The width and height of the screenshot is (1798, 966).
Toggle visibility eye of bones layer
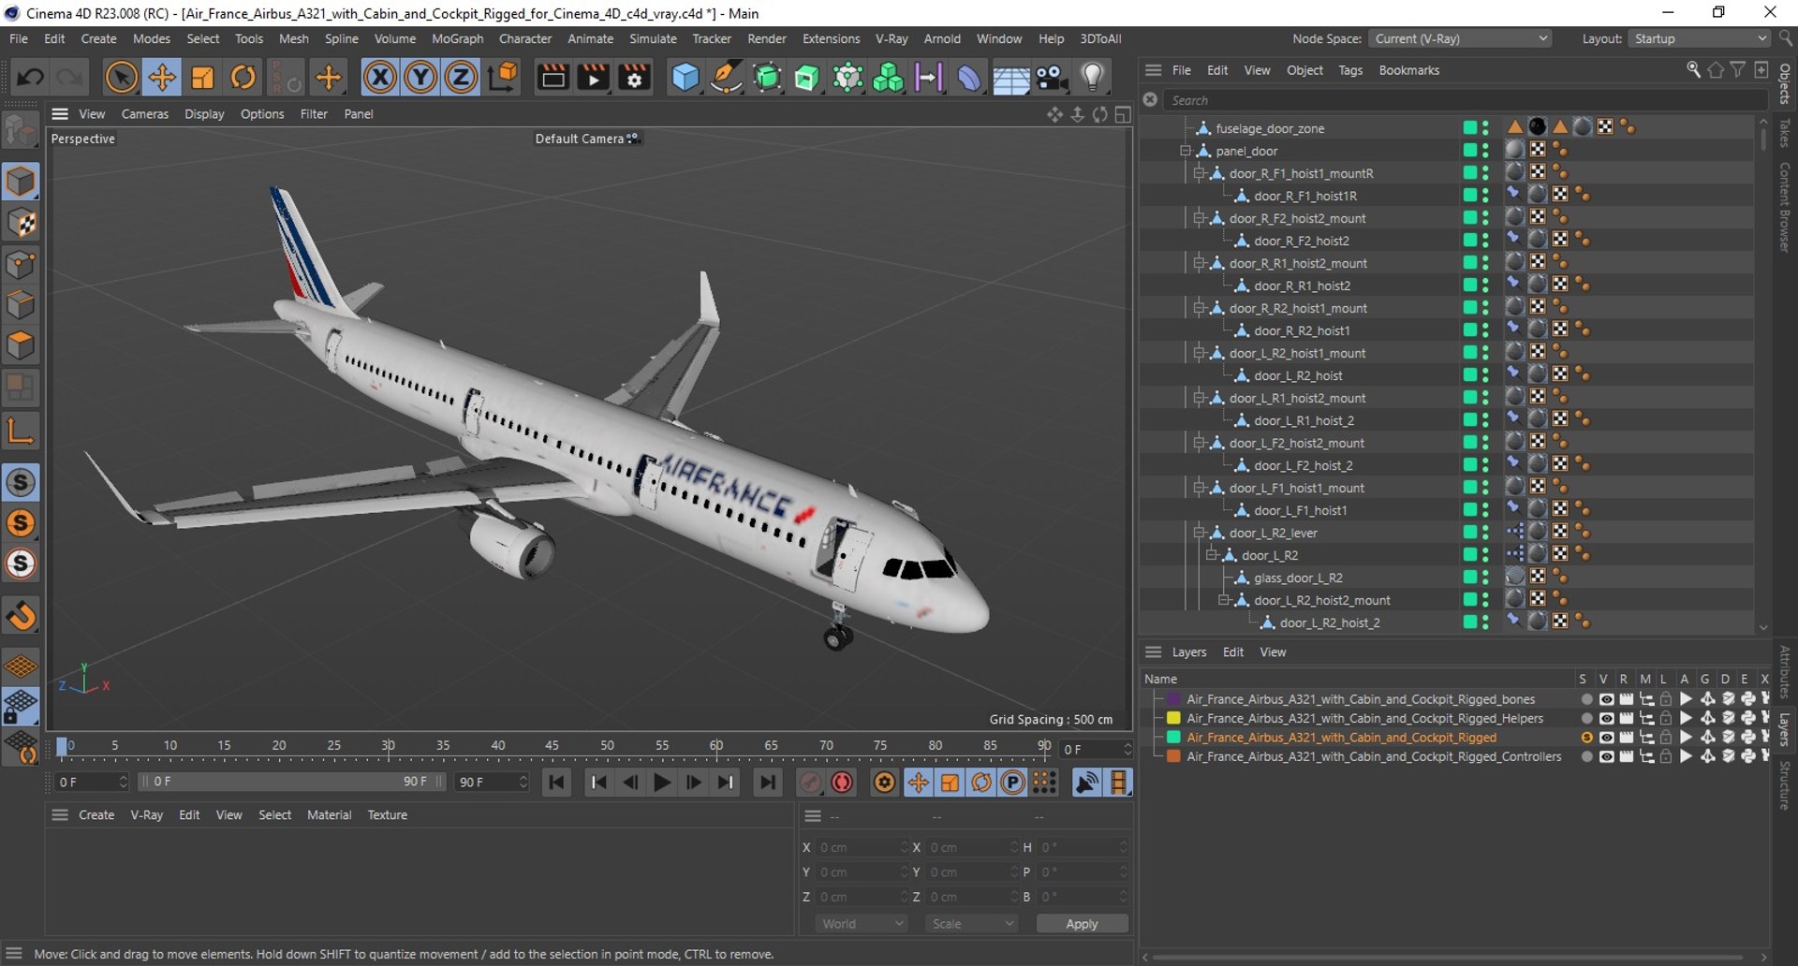click(1606, 699)
